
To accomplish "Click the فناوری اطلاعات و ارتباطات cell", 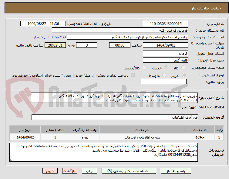I will 142,137.
